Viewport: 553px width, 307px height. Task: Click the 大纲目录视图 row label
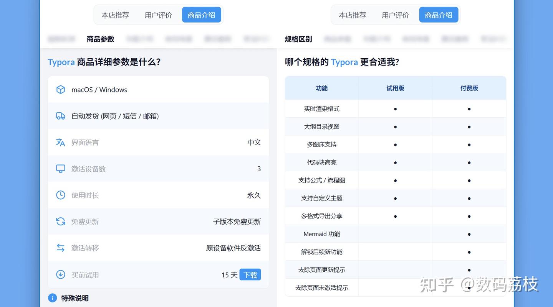tap(322, 126)
